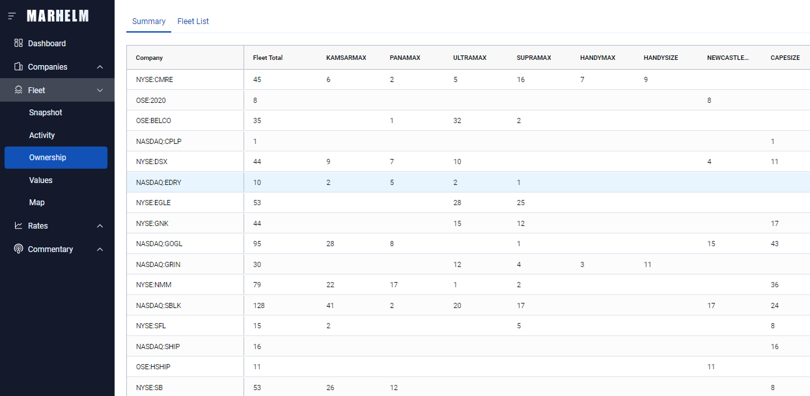Go to Fleet Activity
Image resolution: width=810 pixels, height=396 pixels.
tap(42, 135)
